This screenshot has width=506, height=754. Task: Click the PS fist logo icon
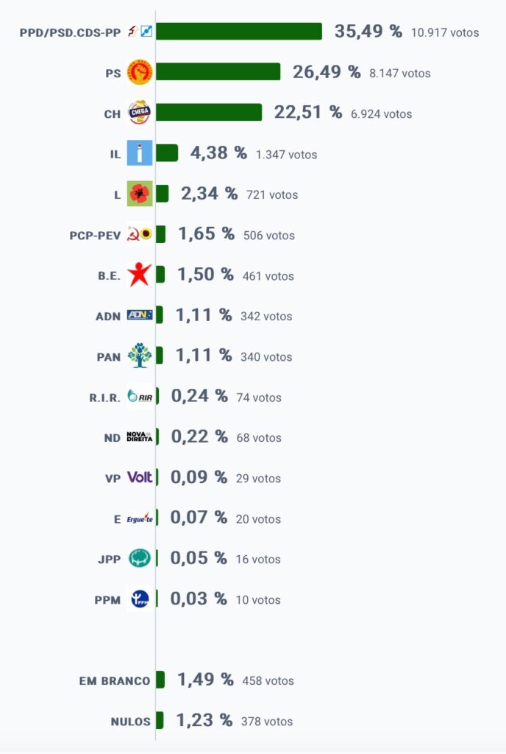point(140,73)
